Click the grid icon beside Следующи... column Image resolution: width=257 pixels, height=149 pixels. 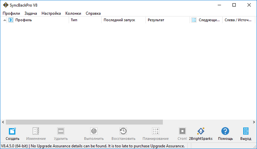click(x=194, y=20)
